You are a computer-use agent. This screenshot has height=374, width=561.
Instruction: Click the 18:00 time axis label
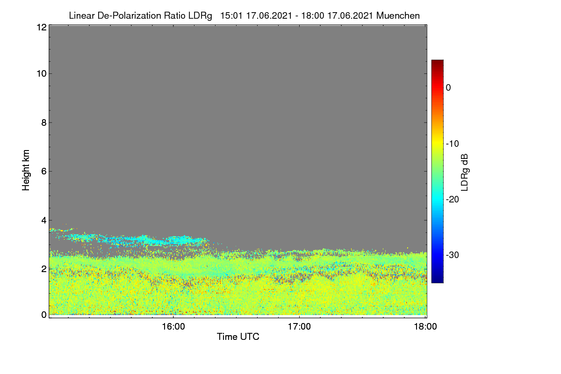tap(426, 327)
